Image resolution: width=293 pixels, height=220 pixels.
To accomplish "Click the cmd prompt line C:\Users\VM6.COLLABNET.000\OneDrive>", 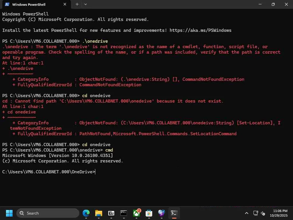I will pos(49,172).
